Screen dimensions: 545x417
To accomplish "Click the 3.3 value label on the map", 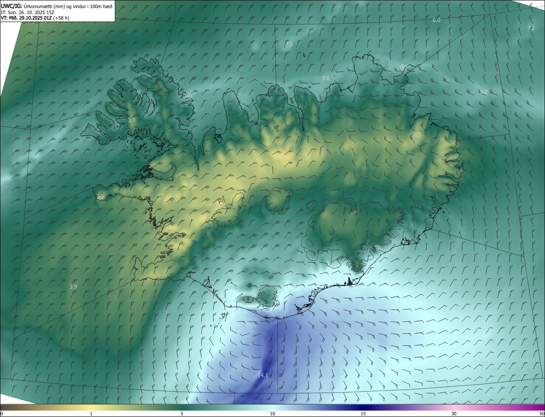I will tap(132, 121).
